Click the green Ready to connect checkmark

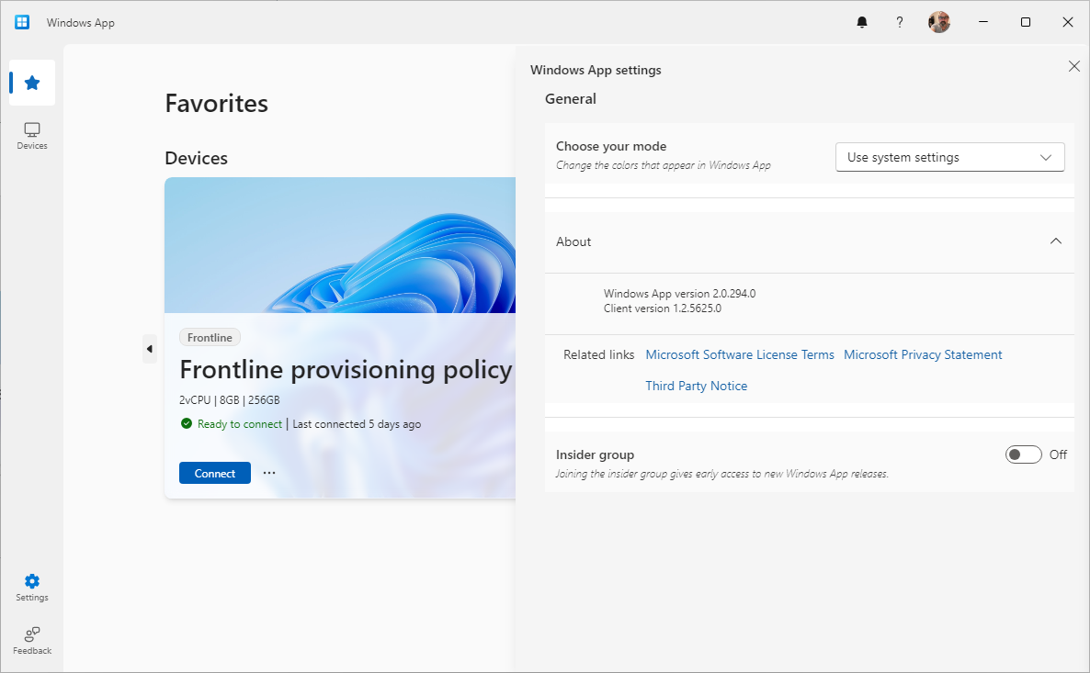187,423
